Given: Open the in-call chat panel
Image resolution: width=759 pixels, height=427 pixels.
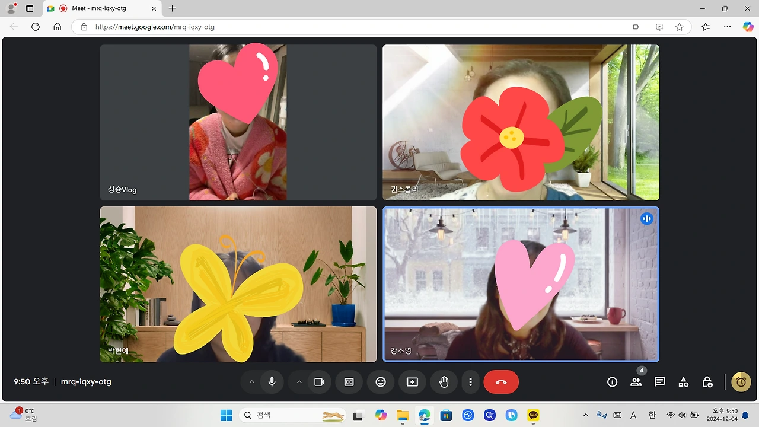Looking at the screenshot, I should point(660,382).
